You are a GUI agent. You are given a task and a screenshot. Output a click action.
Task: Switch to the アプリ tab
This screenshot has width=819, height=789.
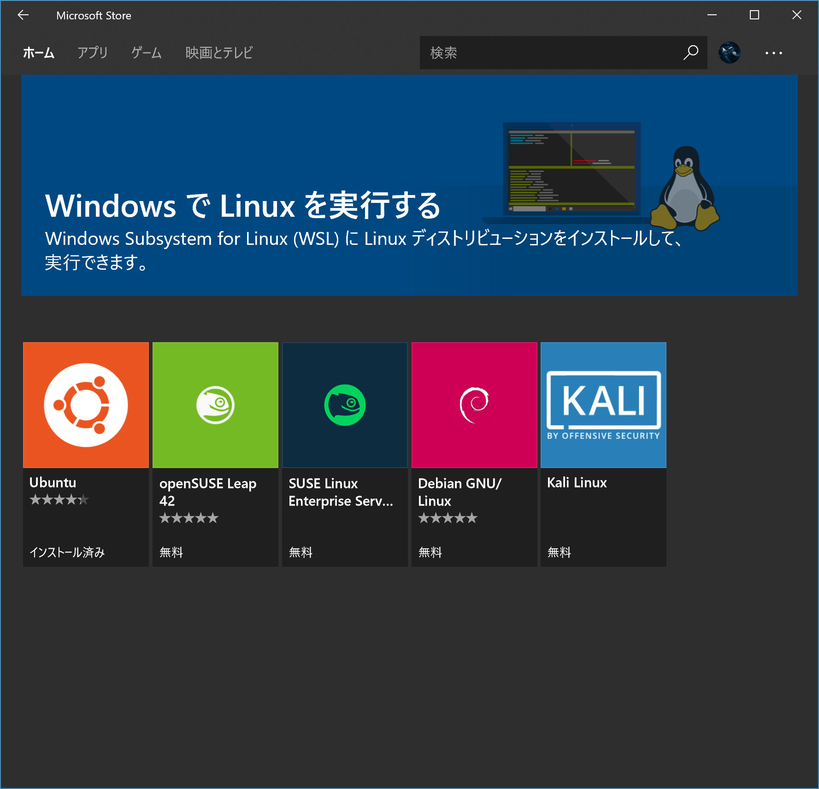click(93, 53)
